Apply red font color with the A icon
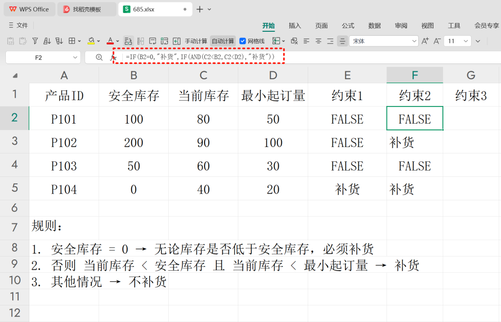The image size is (501, 322). [110, 41]
